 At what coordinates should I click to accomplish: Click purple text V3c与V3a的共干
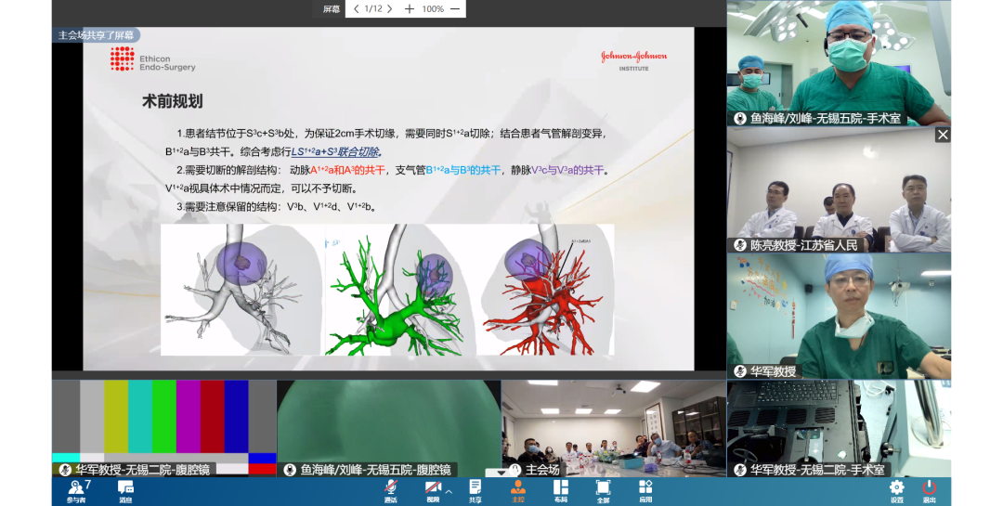click(567, 170)
